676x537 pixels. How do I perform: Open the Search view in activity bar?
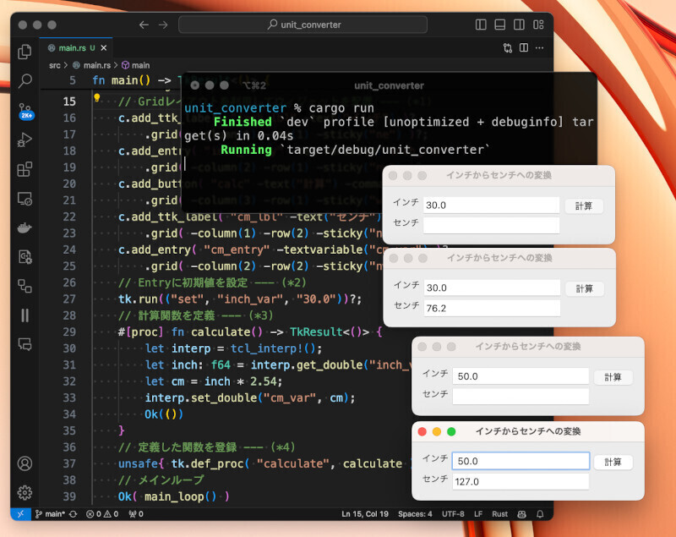tap(25, 81)
